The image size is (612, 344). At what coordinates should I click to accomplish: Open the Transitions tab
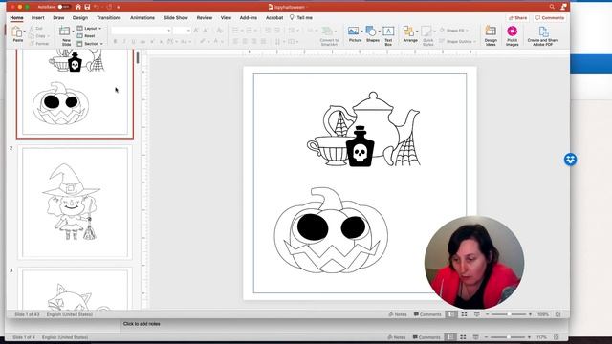coord(109,18)
